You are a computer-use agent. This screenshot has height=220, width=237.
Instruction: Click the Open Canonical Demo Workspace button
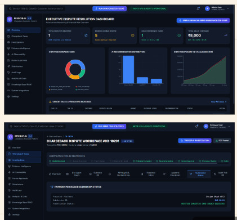pyautogui.click(x=203, y=20)
